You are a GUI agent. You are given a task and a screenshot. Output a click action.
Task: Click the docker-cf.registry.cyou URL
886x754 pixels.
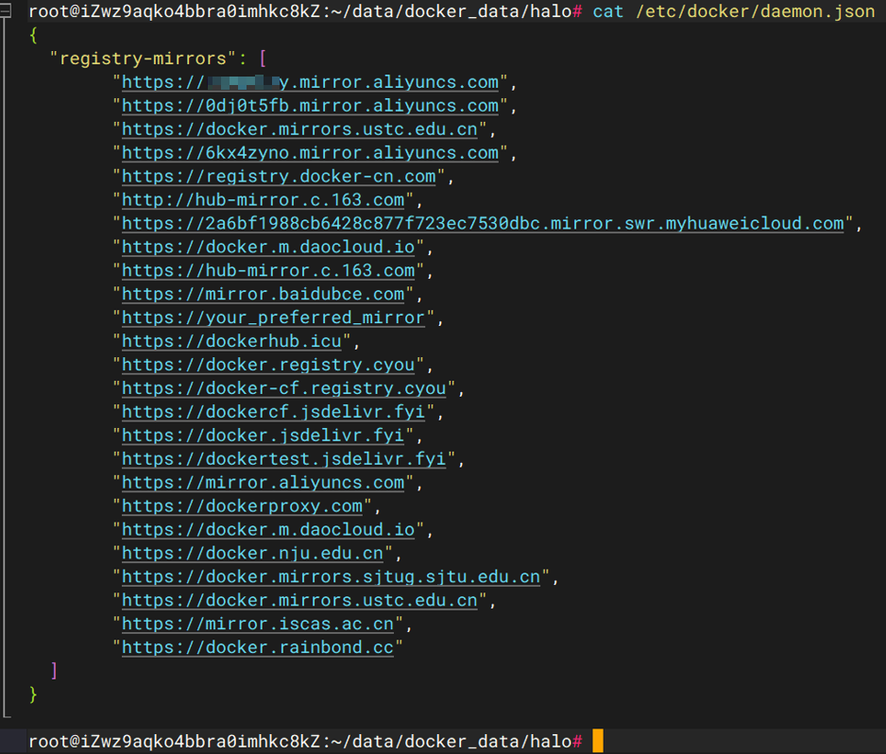pyautogui.click(x=283, y=388)
